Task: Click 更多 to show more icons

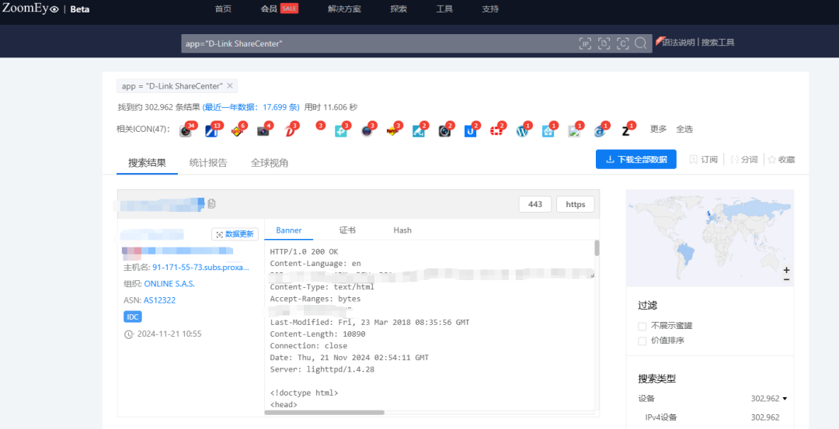Action: tap(659, 129)
